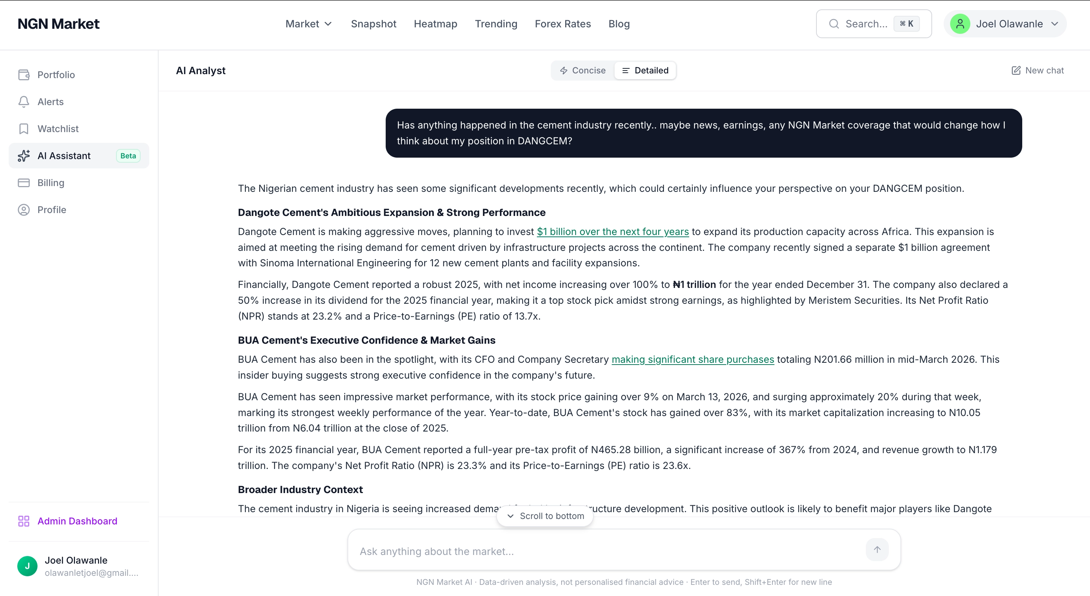The width and height of the screenshot is (1090, 596).
Task: Open the Market dropdown menu
Action: (308, 24)
